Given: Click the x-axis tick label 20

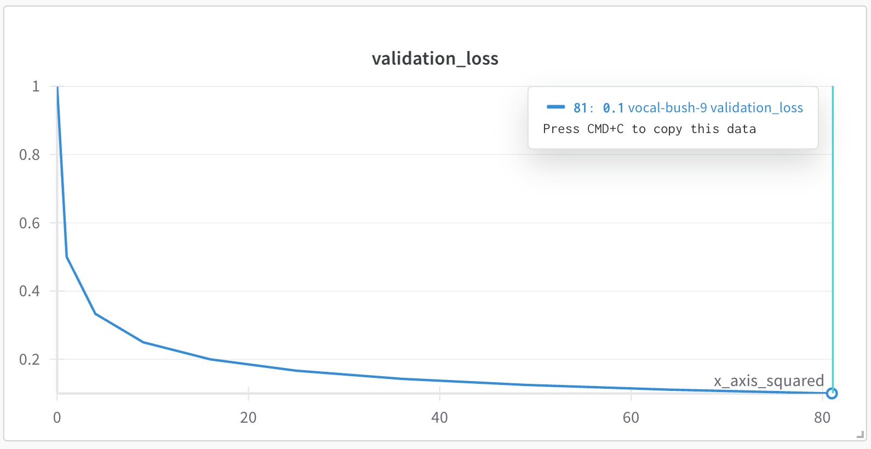Looking at the screenshot, I should [x=248, y=418].
